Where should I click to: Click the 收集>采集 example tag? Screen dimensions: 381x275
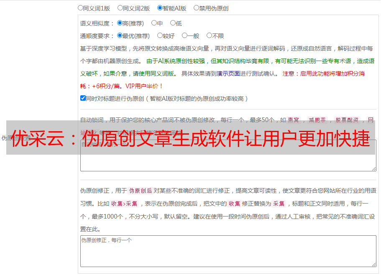[x=124, y=204]
